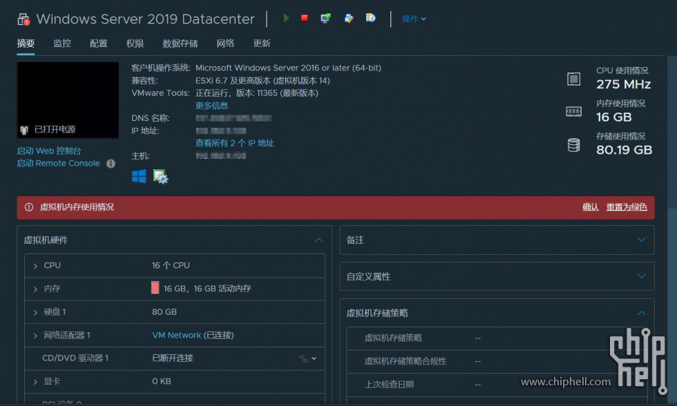Open the VM Network link
The height and width of the screenshot is (406, 677).
point(177,336)
